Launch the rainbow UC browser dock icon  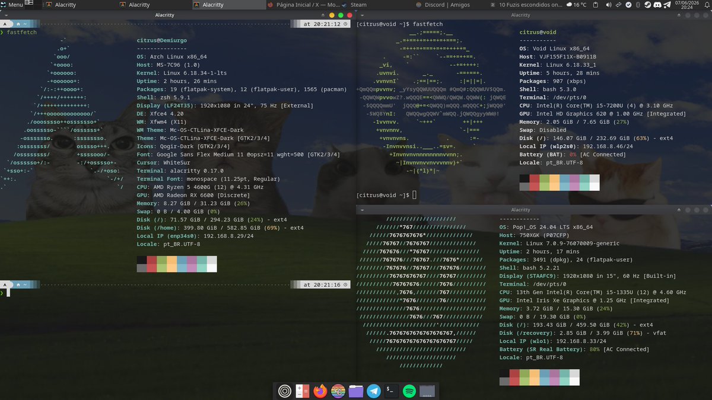pyautogui.click(x=338, y=391)
